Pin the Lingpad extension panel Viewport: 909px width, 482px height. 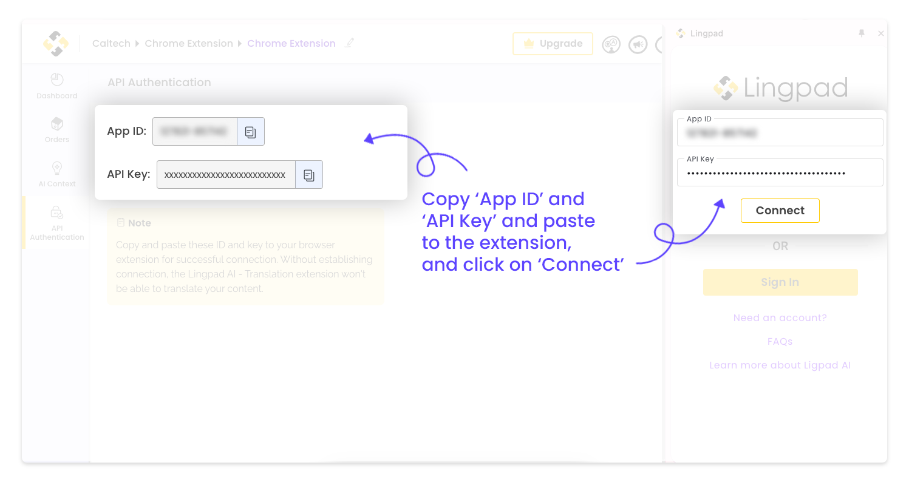tap(861, 33)
